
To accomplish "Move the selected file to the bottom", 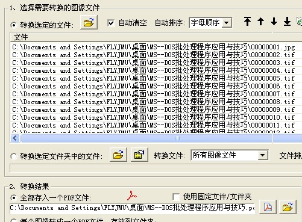I will (x=287, y=22).
